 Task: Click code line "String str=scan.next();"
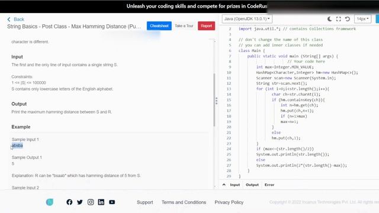(x=282, y=83)
